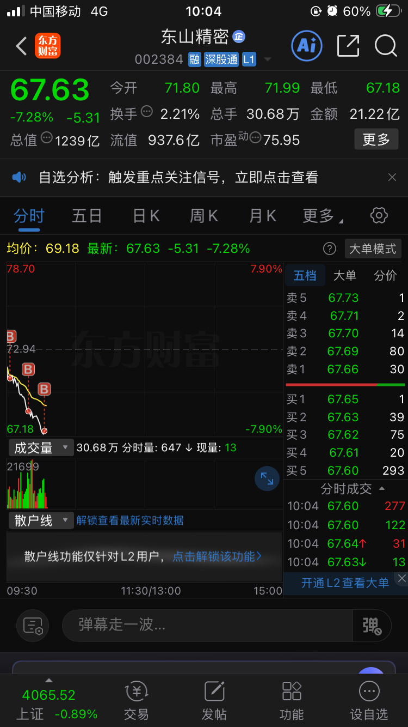Tap the trade row with volume 277

345,506
